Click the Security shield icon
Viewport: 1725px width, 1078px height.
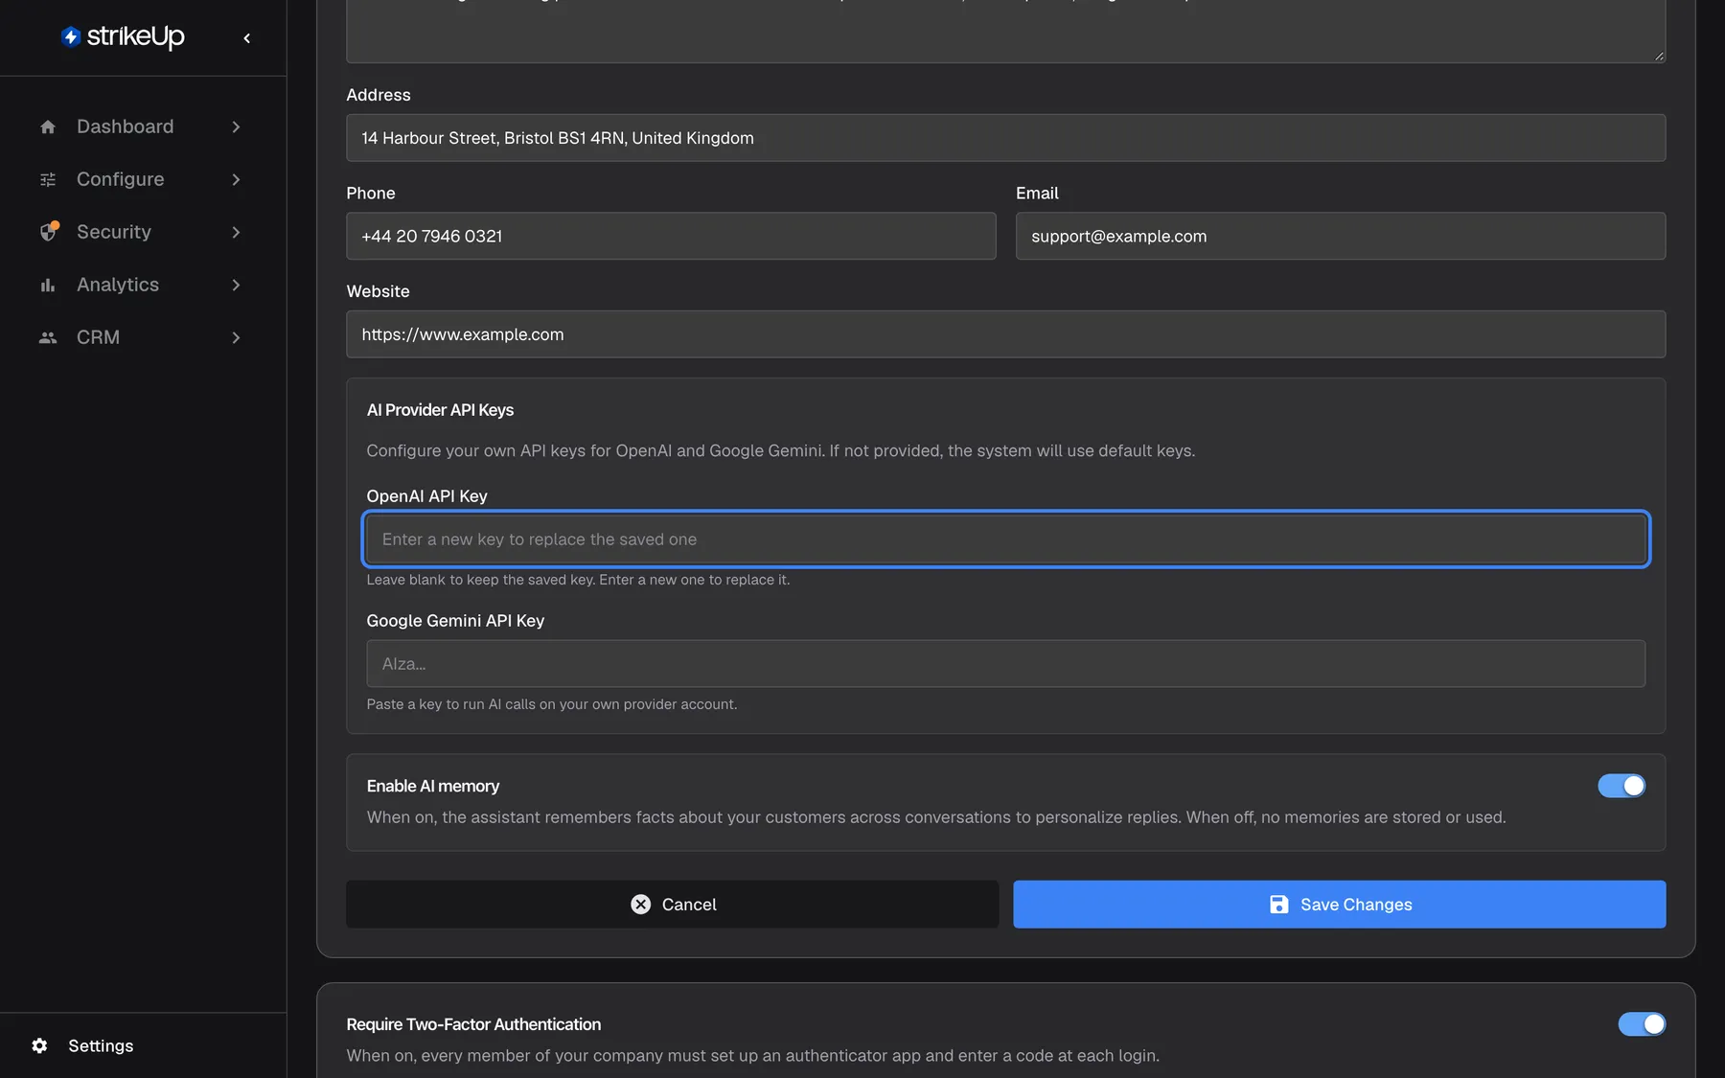tap(49, 232)
